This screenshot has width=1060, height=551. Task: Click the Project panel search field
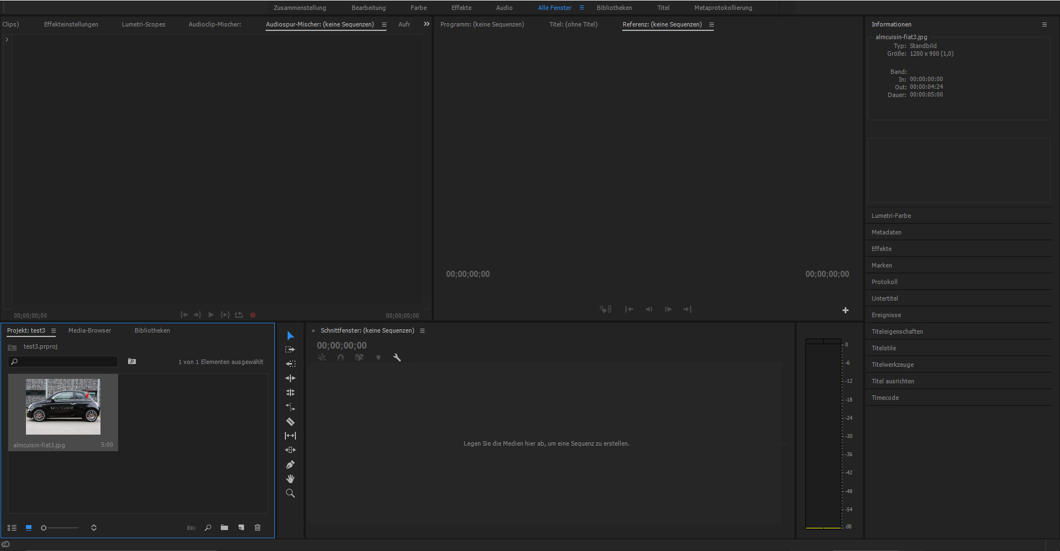coord(63,361)
